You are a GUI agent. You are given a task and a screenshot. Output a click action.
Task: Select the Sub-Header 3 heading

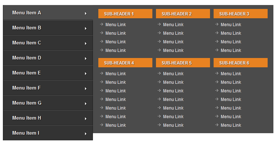click(x=240, y=14)
